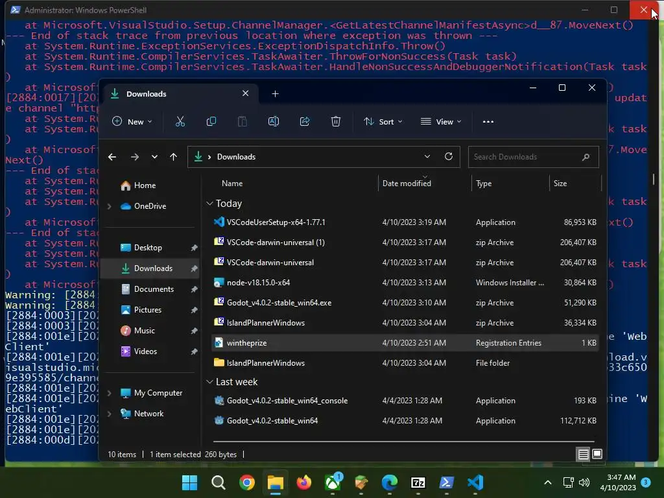This screenshot has height=498, width=664.
Task: Close the Downloads tab
Action: 245,93
